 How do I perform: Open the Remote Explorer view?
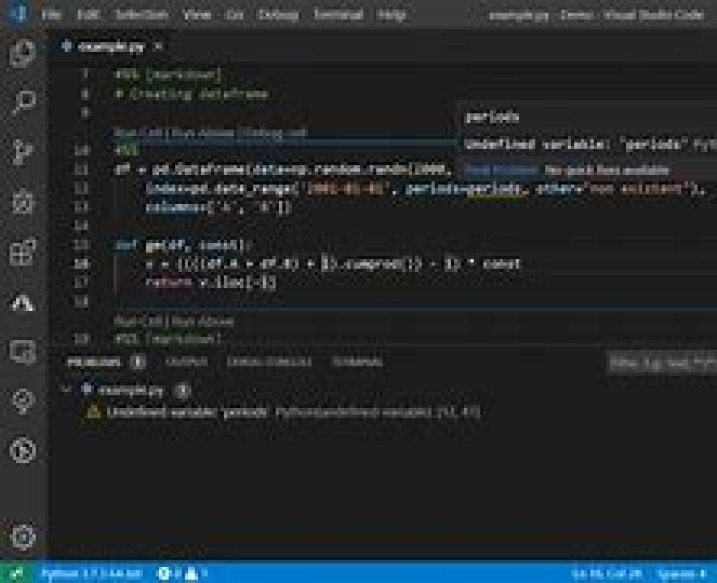(23, 351)
